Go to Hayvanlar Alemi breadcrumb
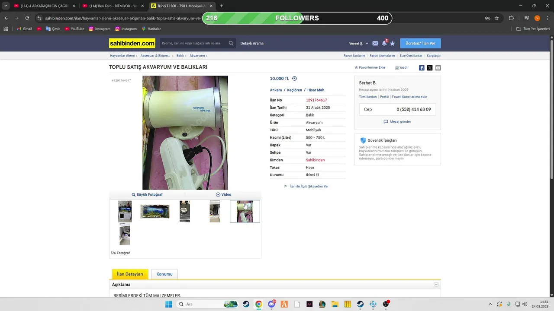 (x=122, y=56)
